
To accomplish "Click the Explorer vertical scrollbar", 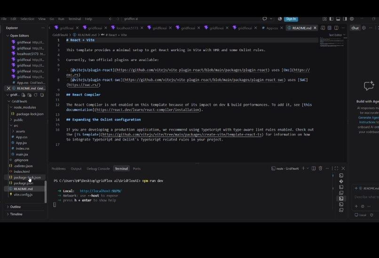I will (x=46, y=192).
